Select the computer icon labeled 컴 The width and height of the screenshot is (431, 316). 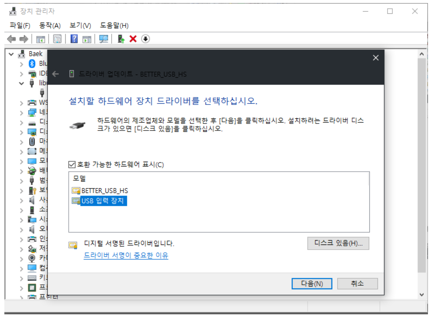pyautogui.click(x=32, y=268)
